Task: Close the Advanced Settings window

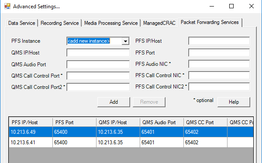Action: 252,7
